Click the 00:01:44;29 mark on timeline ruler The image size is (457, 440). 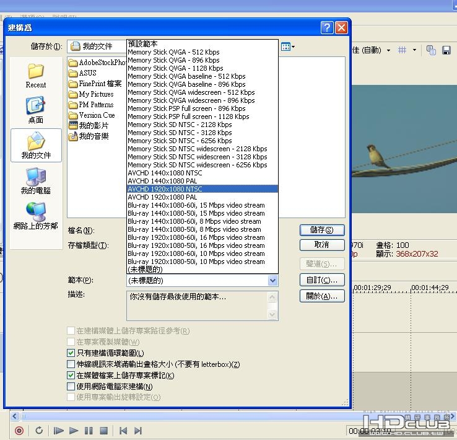(x=430, y=288)
